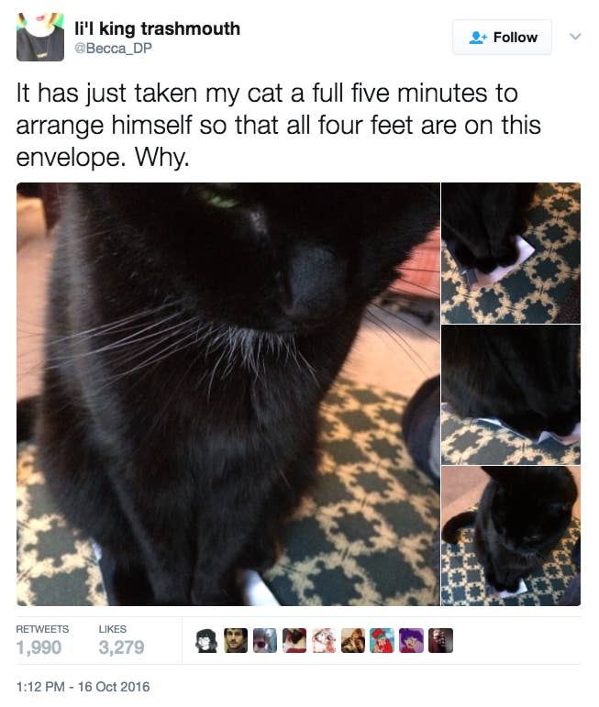Open the li'l king trashmouth profile avatar
Screen dimensions: 599x707
coord(40,37)
